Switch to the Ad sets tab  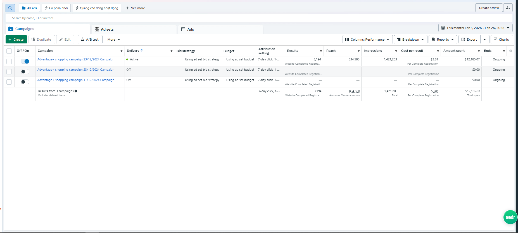[x=107, y=29]
